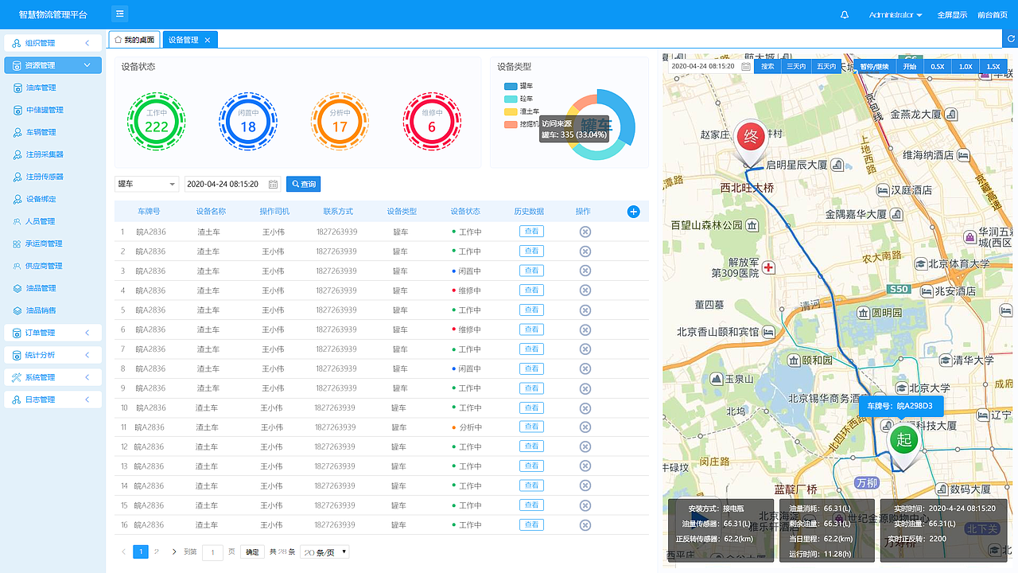Select 1.5X playback speed
This screenshot has height=573, width=1018.
point(992,66)
